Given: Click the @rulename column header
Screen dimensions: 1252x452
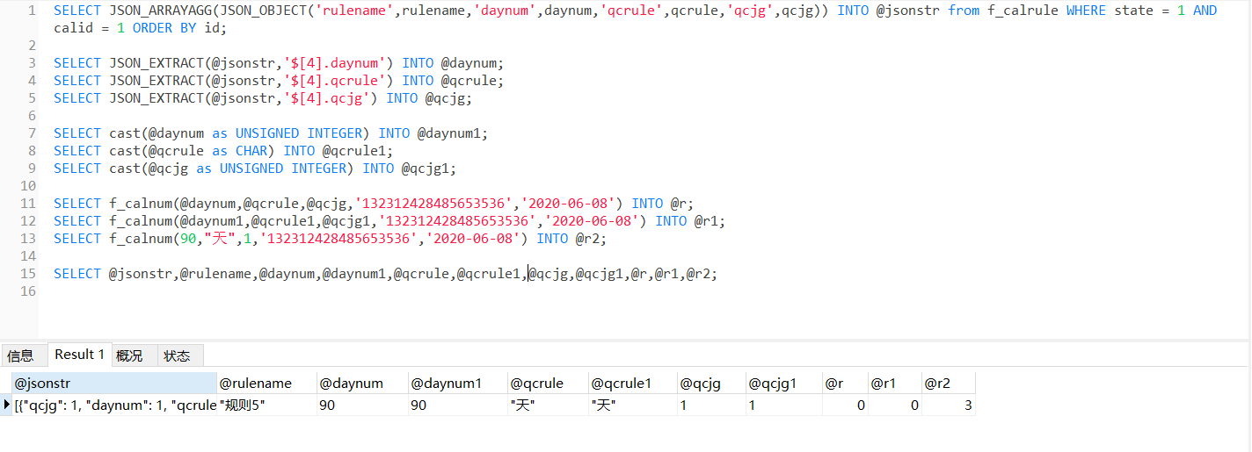Looking at the screenshot, I should (x=266, y=384).
